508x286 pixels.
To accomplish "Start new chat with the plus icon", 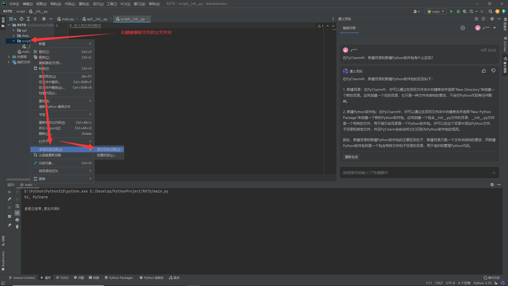I will tap(463, 28).
